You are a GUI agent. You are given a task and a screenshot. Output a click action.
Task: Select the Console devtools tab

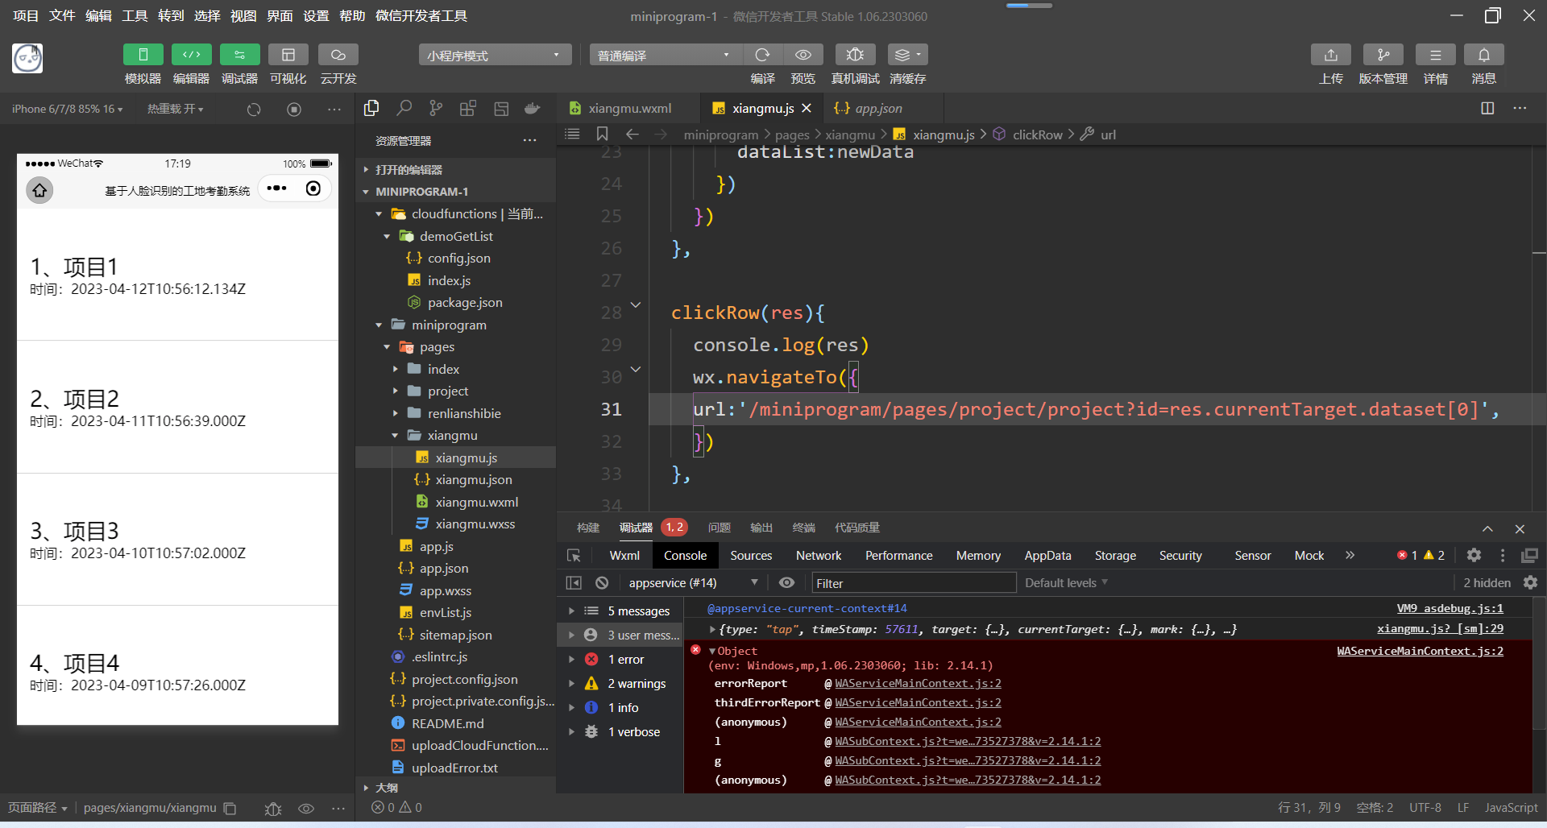click(685, 555)
